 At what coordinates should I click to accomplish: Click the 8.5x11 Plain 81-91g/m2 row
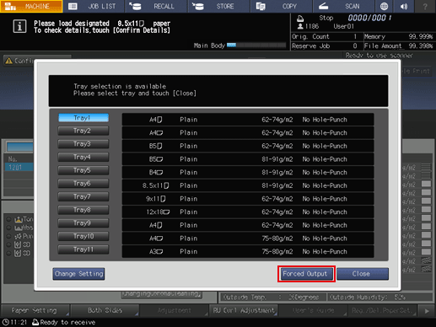(248, 185)
